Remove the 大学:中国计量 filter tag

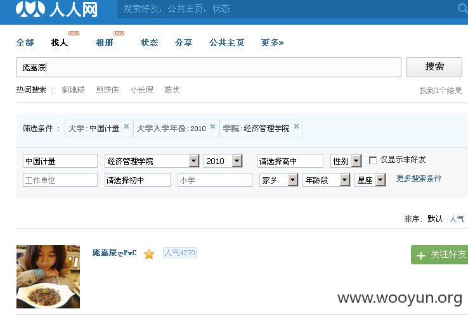coord(127,126)
